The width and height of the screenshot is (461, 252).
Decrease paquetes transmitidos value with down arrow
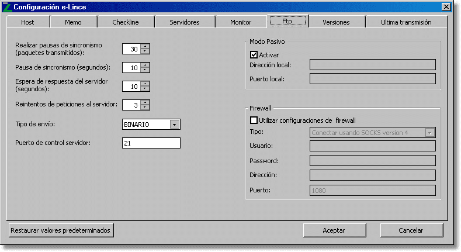point(145,51)
